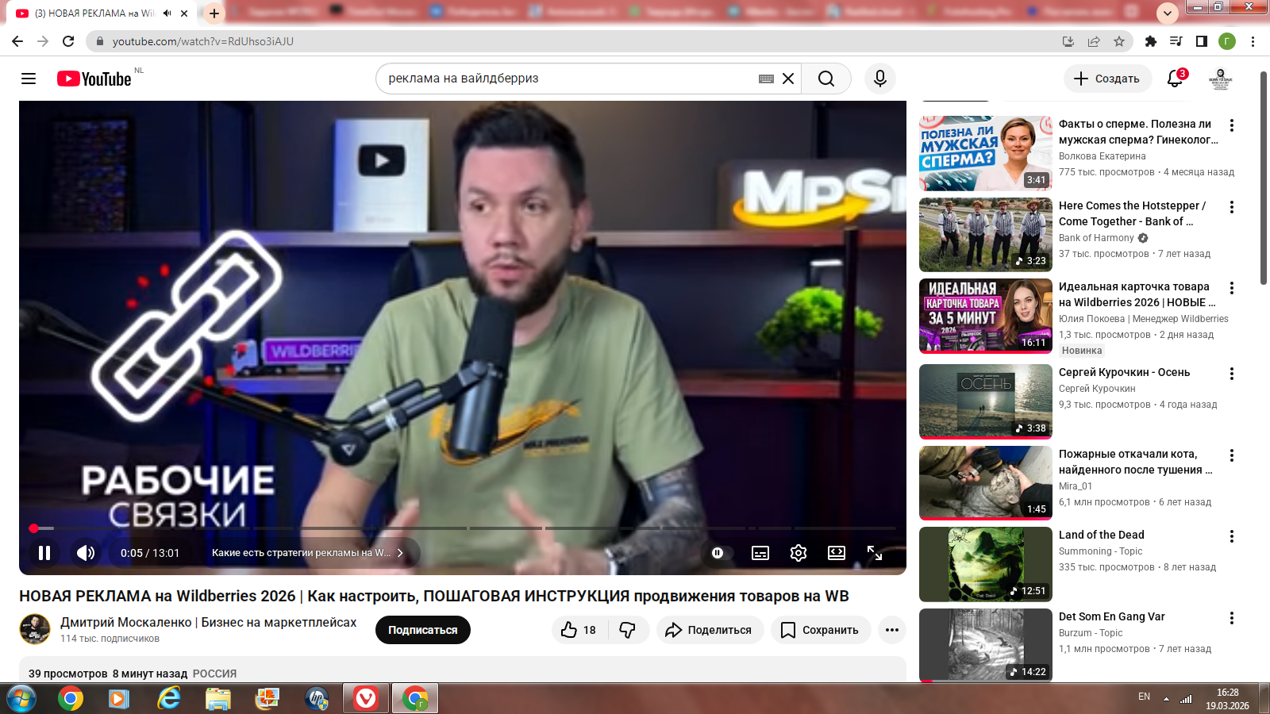Close the YouTube browser tab

click(x=184, y=13)
